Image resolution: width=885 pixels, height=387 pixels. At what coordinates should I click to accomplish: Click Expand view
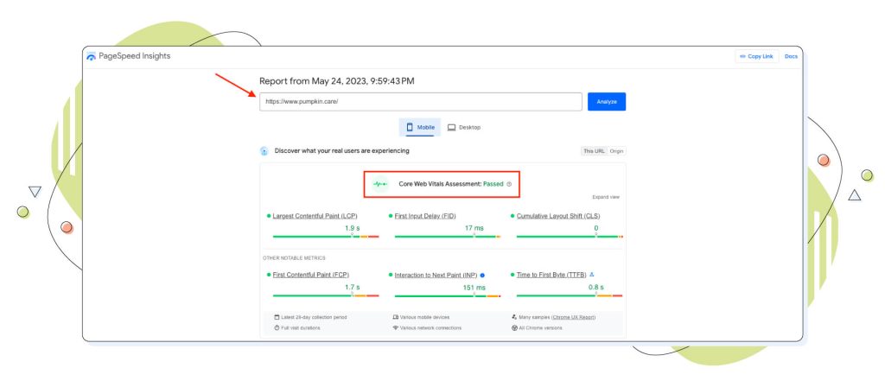tap(606, 197)
